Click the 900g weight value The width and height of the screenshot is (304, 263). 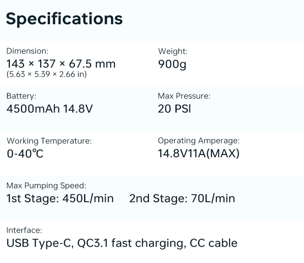point(172,64)
